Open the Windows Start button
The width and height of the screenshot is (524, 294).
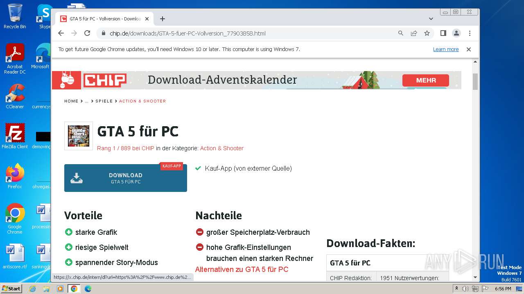tap(11, 288)
